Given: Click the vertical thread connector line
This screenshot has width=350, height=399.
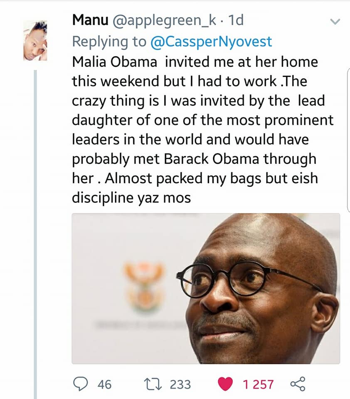Looking at the screenshot, I should [35, 234].
